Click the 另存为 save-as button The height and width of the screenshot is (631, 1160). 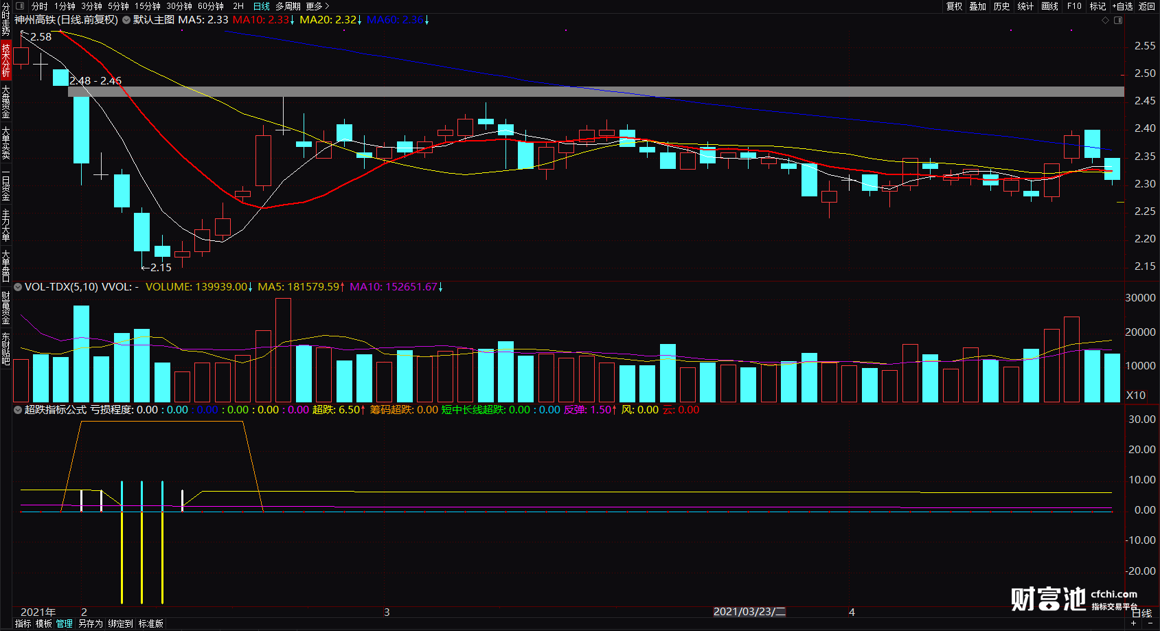tap(90, 623)
